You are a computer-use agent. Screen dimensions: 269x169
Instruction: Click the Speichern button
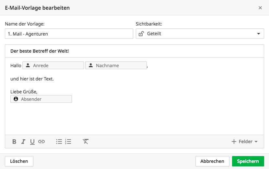coord(248,161)
